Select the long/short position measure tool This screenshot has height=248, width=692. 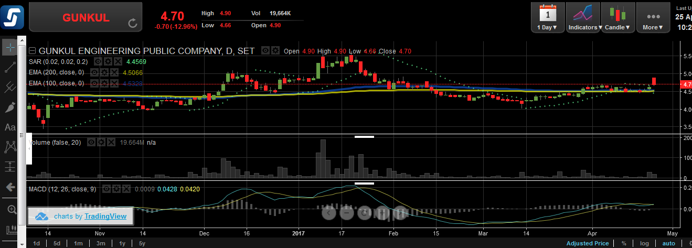[10, 167]
